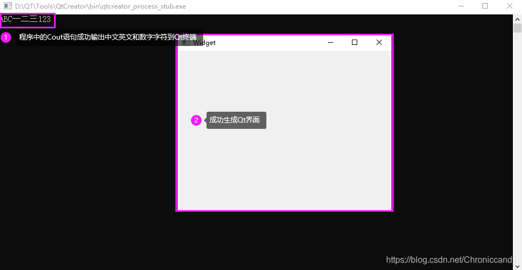The height and width of the screenshot is (270, 522).
Task: Maximize the qtcreator_process_stub console window
Action: 485,6
